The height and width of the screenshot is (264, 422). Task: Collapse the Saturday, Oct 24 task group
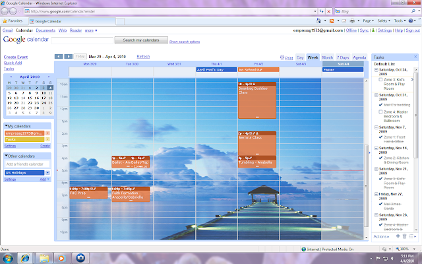[376, 70]
